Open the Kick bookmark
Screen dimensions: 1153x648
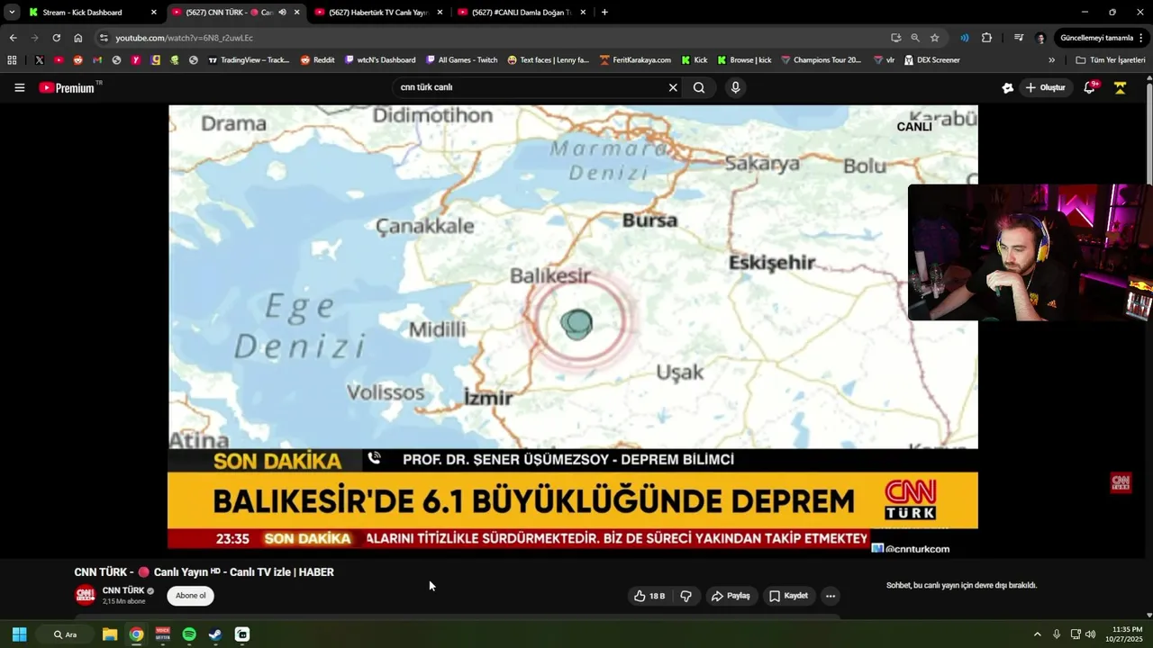coord(694,60)
